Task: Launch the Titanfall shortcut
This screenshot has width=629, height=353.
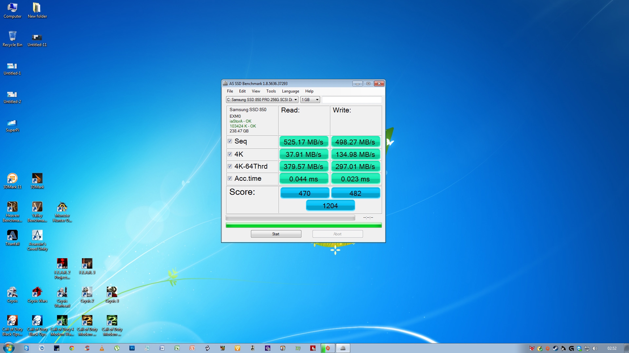Action: pos(12,238)
